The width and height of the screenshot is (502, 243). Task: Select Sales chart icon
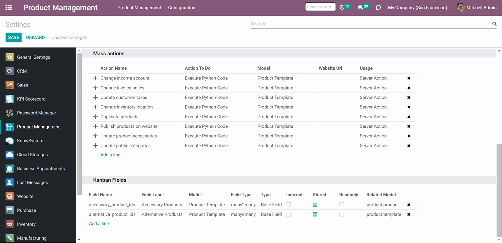10,85
